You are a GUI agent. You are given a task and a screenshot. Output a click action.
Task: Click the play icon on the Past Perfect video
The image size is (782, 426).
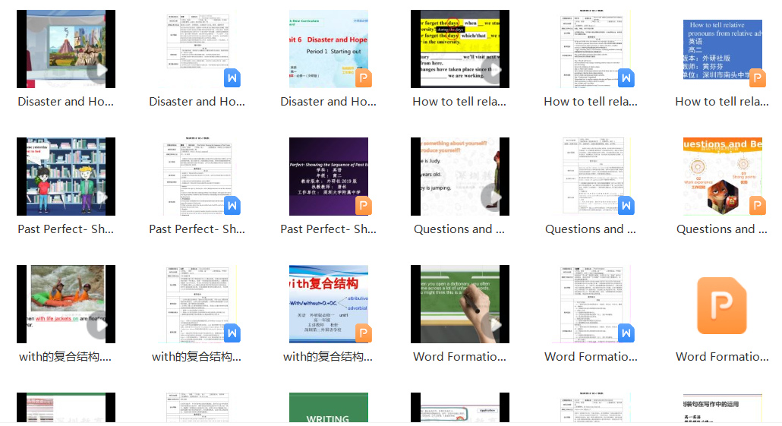coord(97,200)
